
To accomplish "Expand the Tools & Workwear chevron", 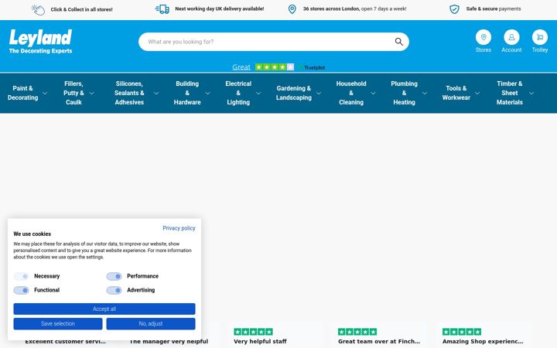I will (x=477, y=93).
